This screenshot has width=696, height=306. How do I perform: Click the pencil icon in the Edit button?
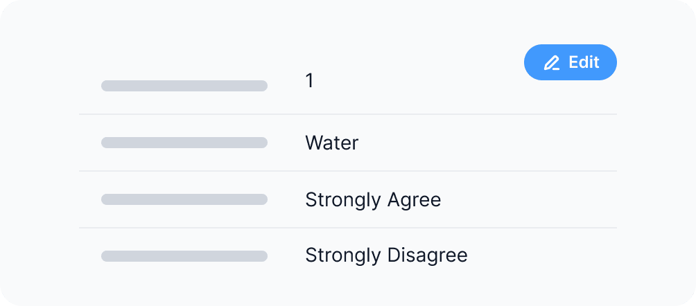point(551,63)
